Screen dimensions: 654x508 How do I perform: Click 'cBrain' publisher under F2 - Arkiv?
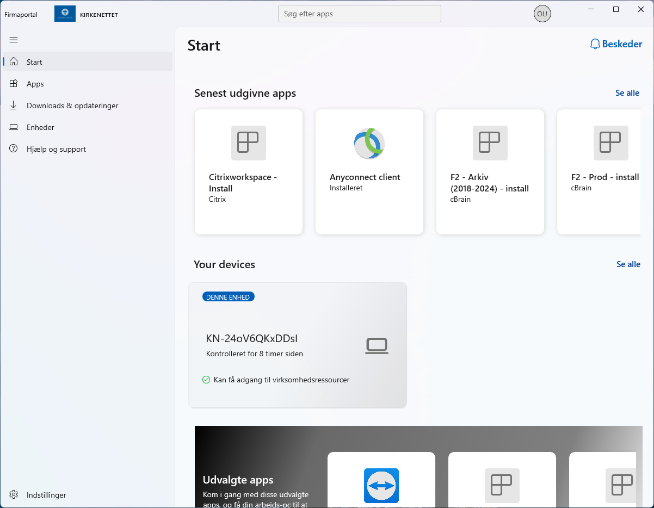(x=460, y=199)
